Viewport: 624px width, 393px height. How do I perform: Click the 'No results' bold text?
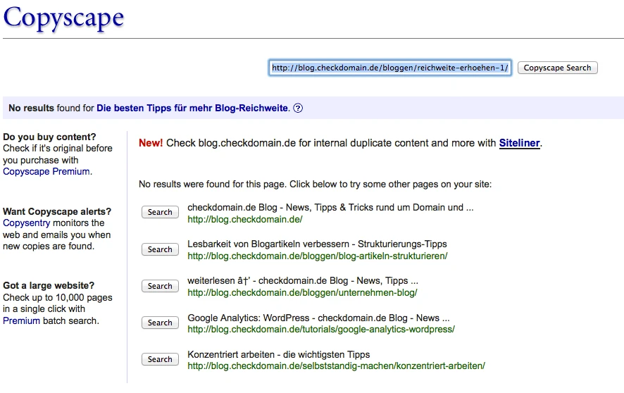[31, 108]
